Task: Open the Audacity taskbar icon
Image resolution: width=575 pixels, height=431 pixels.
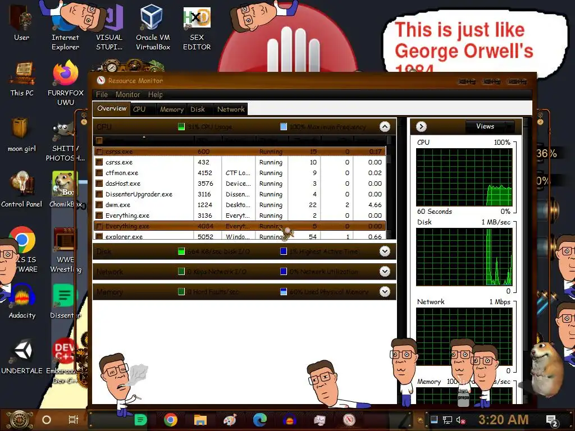Action: tap(290, 420)
